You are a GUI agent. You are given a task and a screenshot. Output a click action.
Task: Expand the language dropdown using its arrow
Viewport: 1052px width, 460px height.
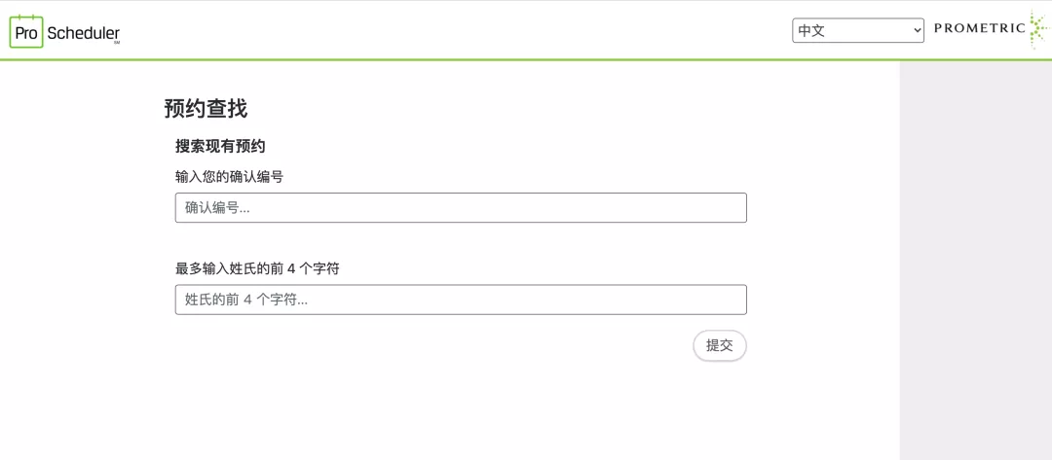(917, 30)
